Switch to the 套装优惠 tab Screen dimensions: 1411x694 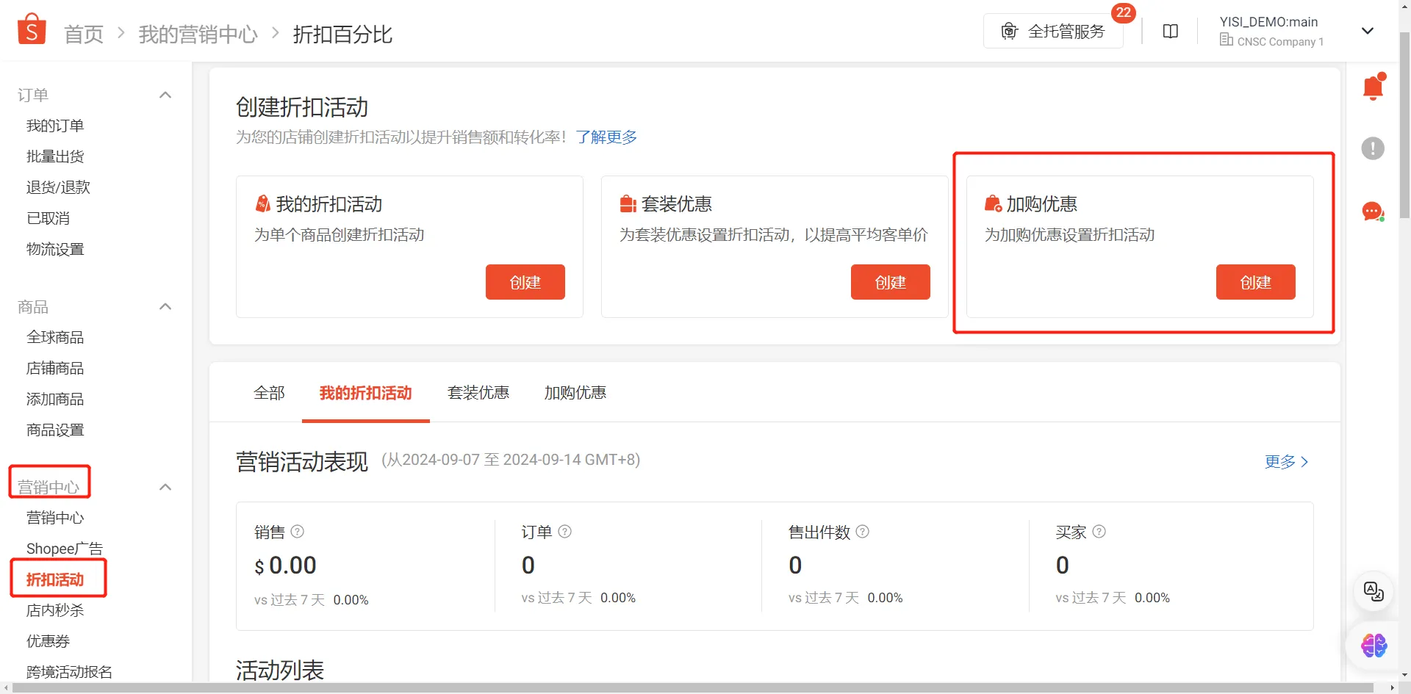click(x=478, y=393)
